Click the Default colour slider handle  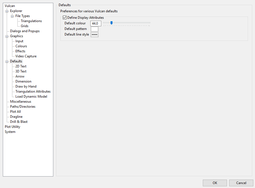(x=111, y=23)
